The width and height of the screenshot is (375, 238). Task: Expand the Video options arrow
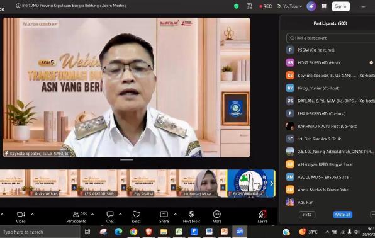pos(32,214)
